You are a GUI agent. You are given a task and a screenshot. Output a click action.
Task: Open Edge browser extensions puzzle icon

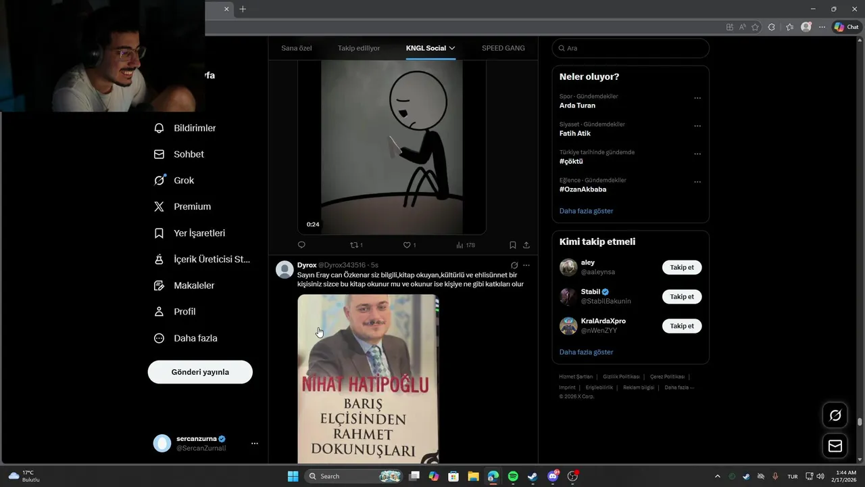(x=772, y=27)
